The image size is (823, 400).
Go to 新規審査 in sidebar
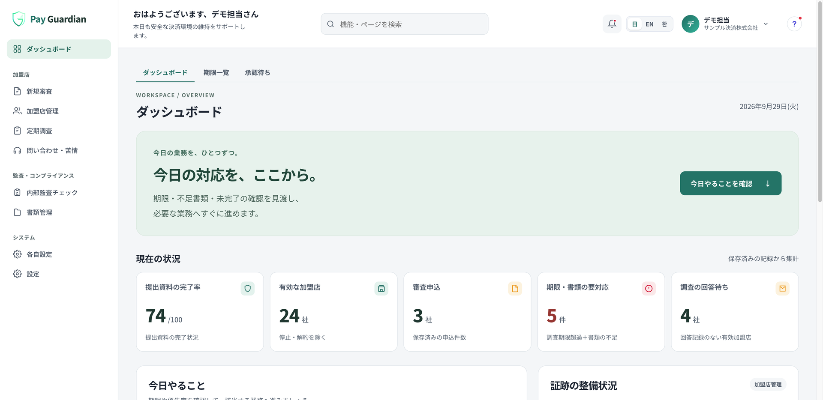pyautogui.click(x=59, y=91)
